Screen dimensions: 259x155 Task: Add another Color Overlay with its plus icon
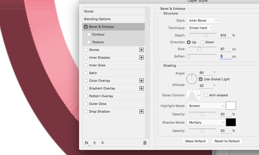point(141,81)
